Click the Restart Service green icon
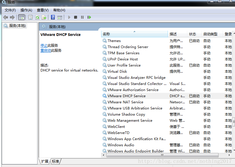The height and width of the screenshot is (167, 235). [x=89, y=17]
